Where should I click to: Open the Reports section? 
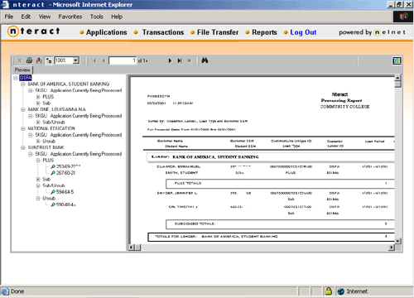click(264, 32)
